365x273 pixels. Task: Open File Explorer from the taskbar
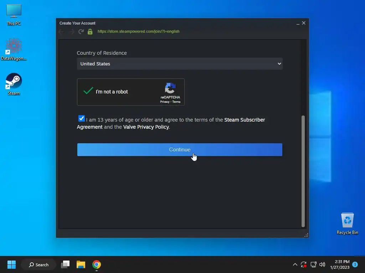pos(81,264)
